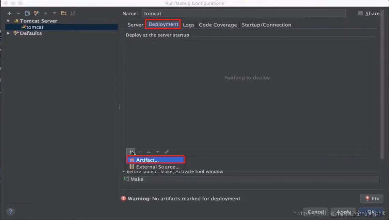Open edit defaults wrench icon
389x220 pixels.
36,13
